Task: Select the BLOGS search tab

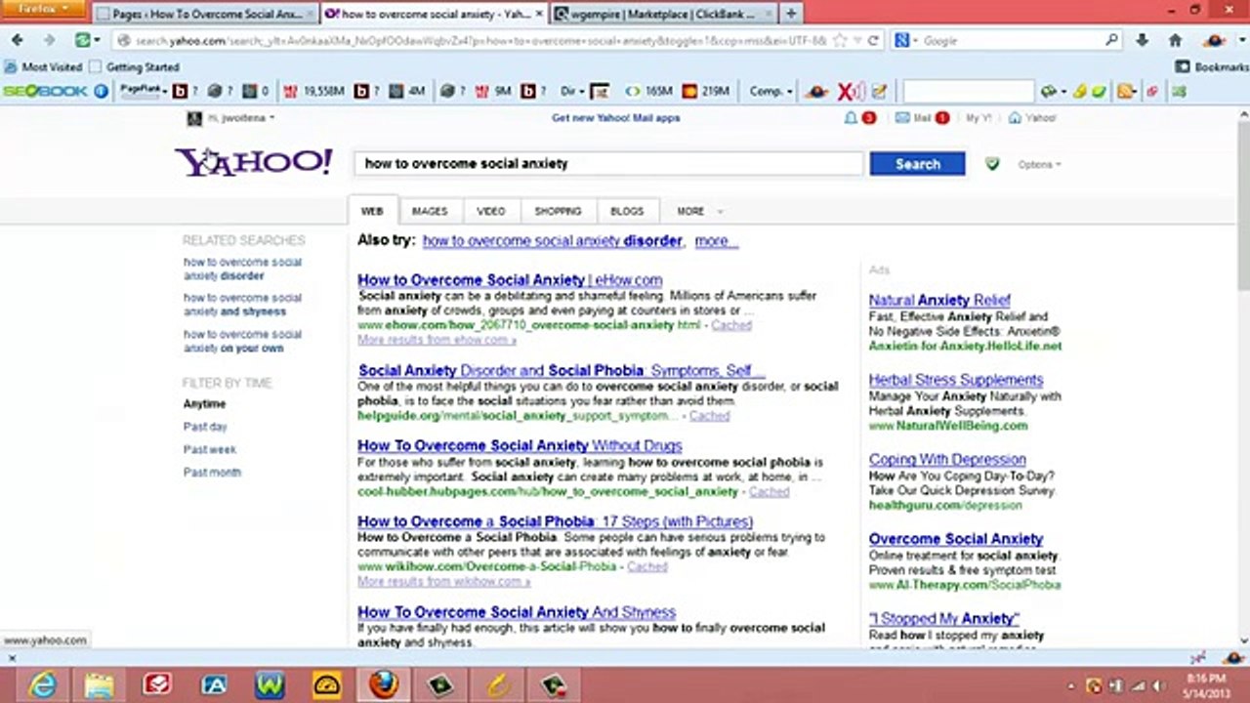Action: (x=627, y=211)
